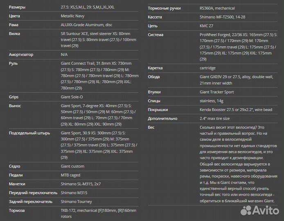Click the Подседельный штырь label
284x221 pixels.
click(x=29, y=133)
